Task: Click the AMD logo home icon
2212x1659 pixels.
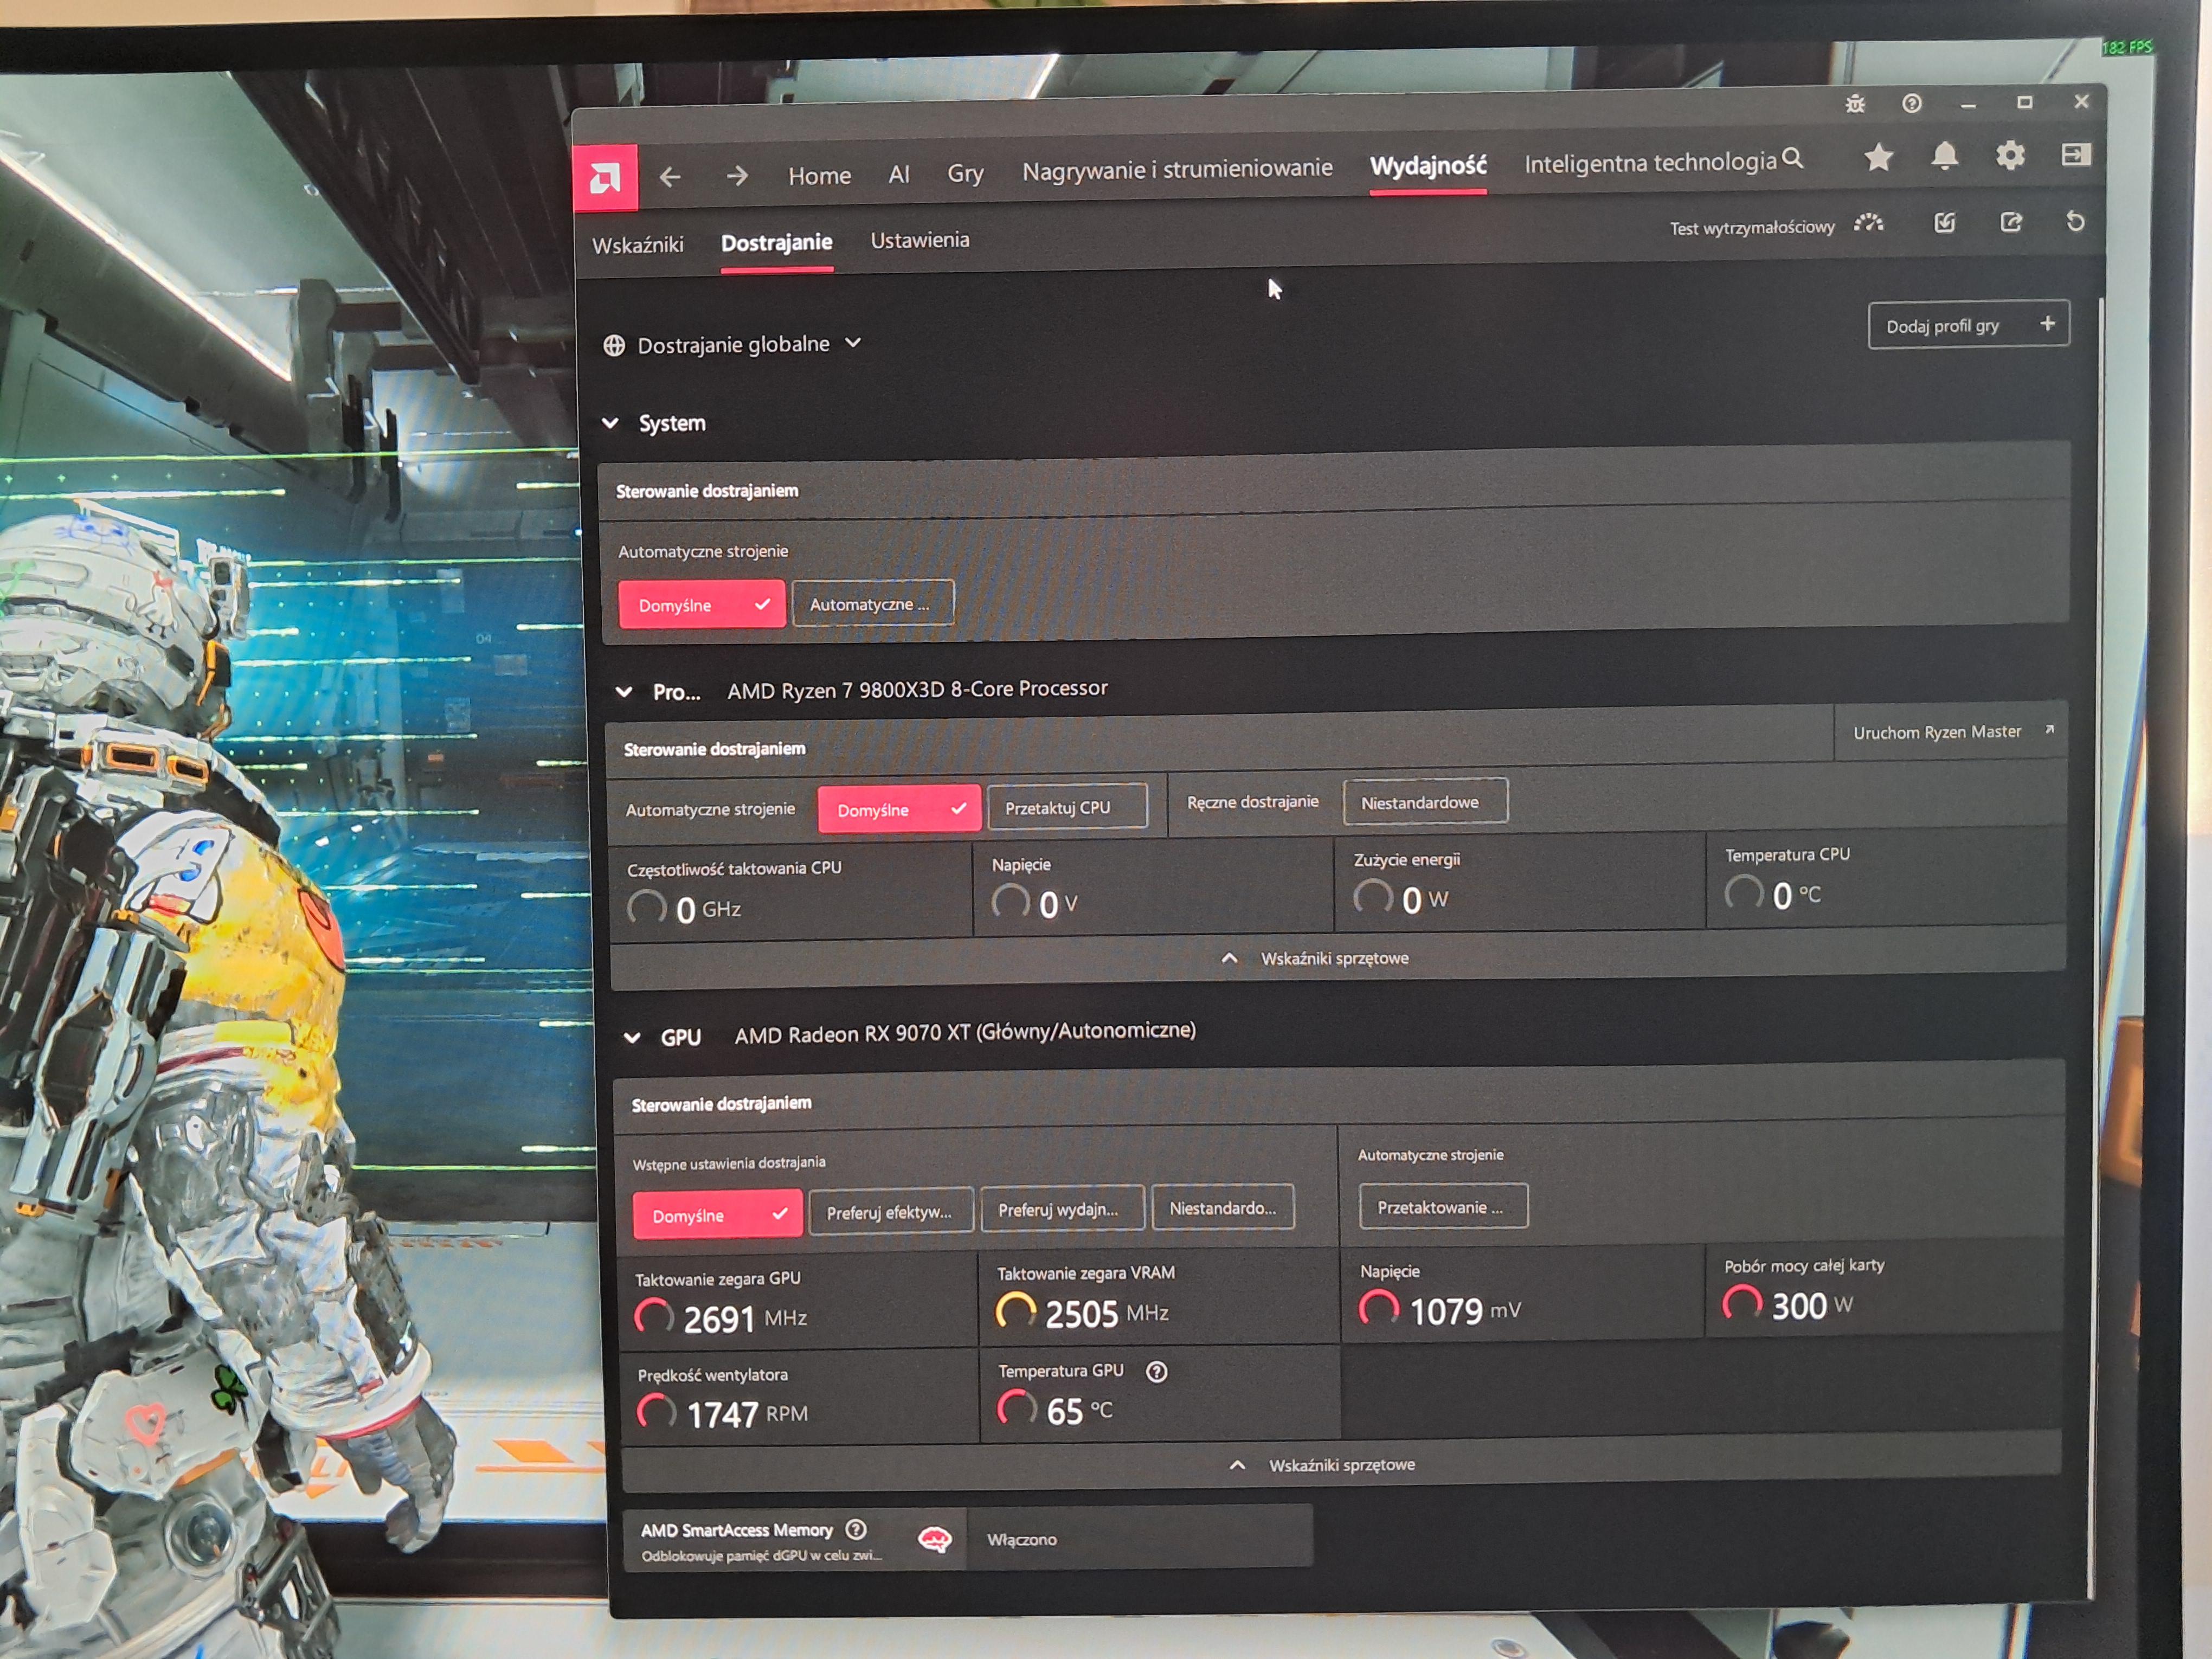Action: [x=605, y=178]
